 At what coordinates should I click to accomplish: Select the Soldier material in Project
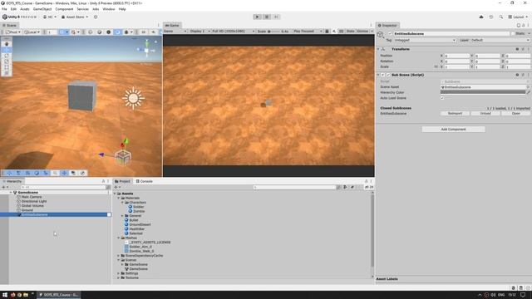(x=138, y=207)
